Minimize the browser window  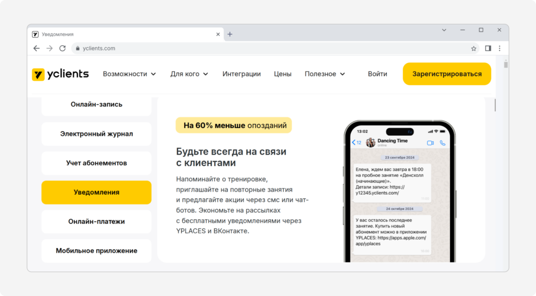(x=463, y=30)
